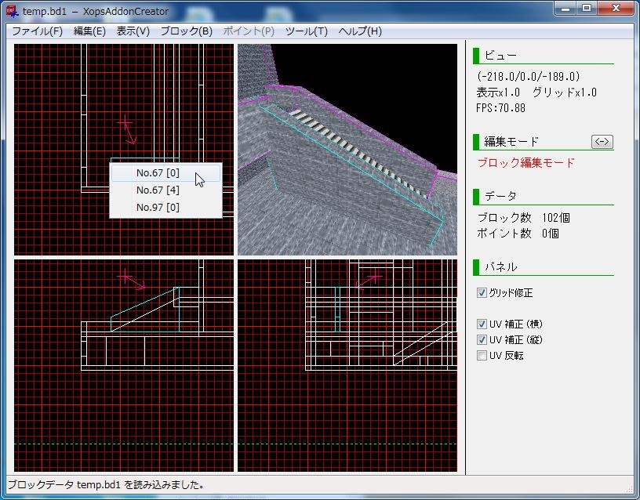640x500 pixels.
Task: Click the XopsAddonCreator app icon in title bar
Action: [13, 11]
